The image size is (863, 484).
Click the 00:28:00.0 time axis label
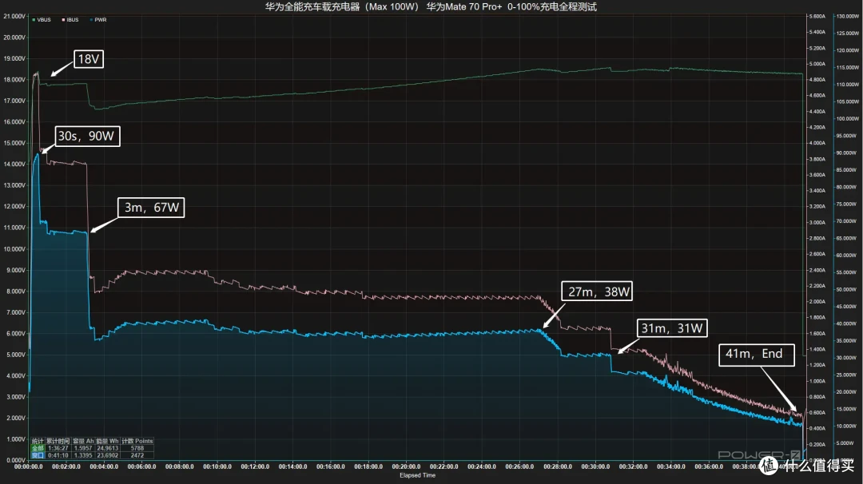(558, 467)
